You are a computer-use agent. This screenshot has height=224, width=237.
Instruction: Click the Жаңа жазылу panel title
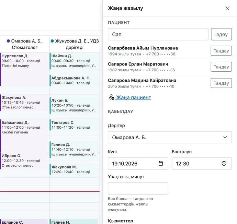pyautogui.click(x=125, y=8)
